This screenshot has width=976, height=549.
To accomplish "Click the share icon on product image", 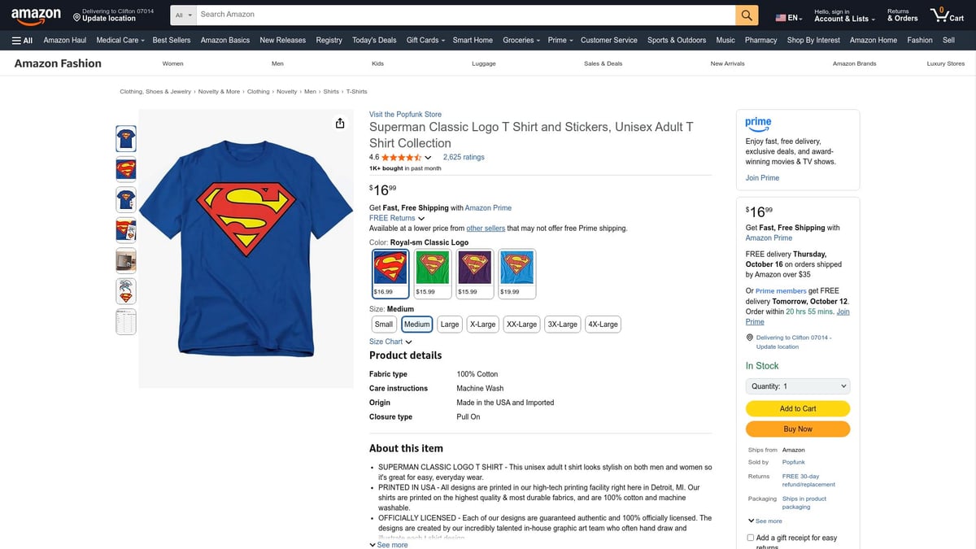I will pos(339,123).
